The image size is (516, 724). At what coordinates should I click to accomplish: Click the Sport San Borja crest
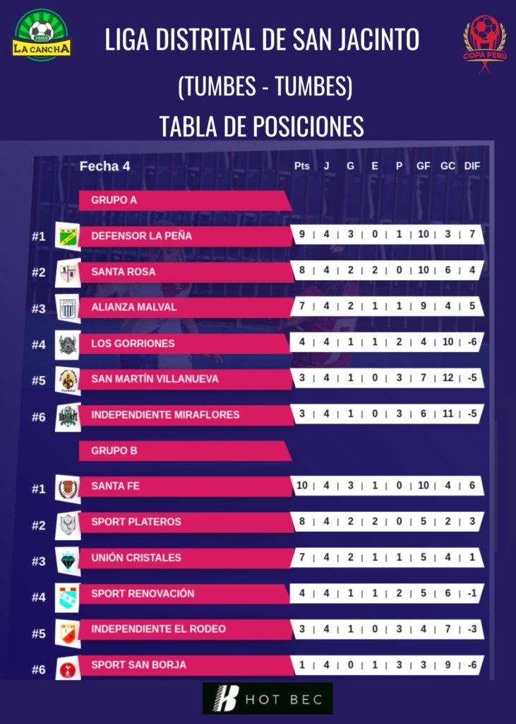click(x=68, y=667)
